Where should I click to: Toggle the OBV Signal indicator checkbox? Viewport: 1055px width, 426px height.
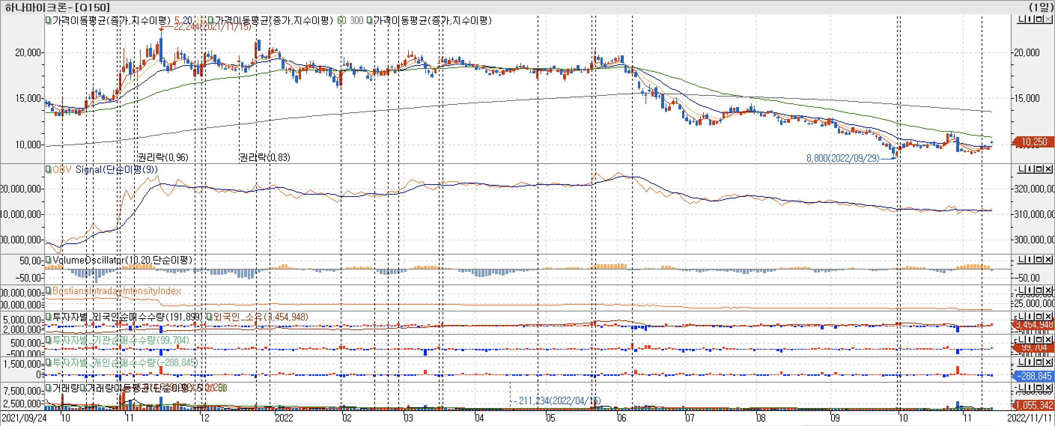(48, 169)
